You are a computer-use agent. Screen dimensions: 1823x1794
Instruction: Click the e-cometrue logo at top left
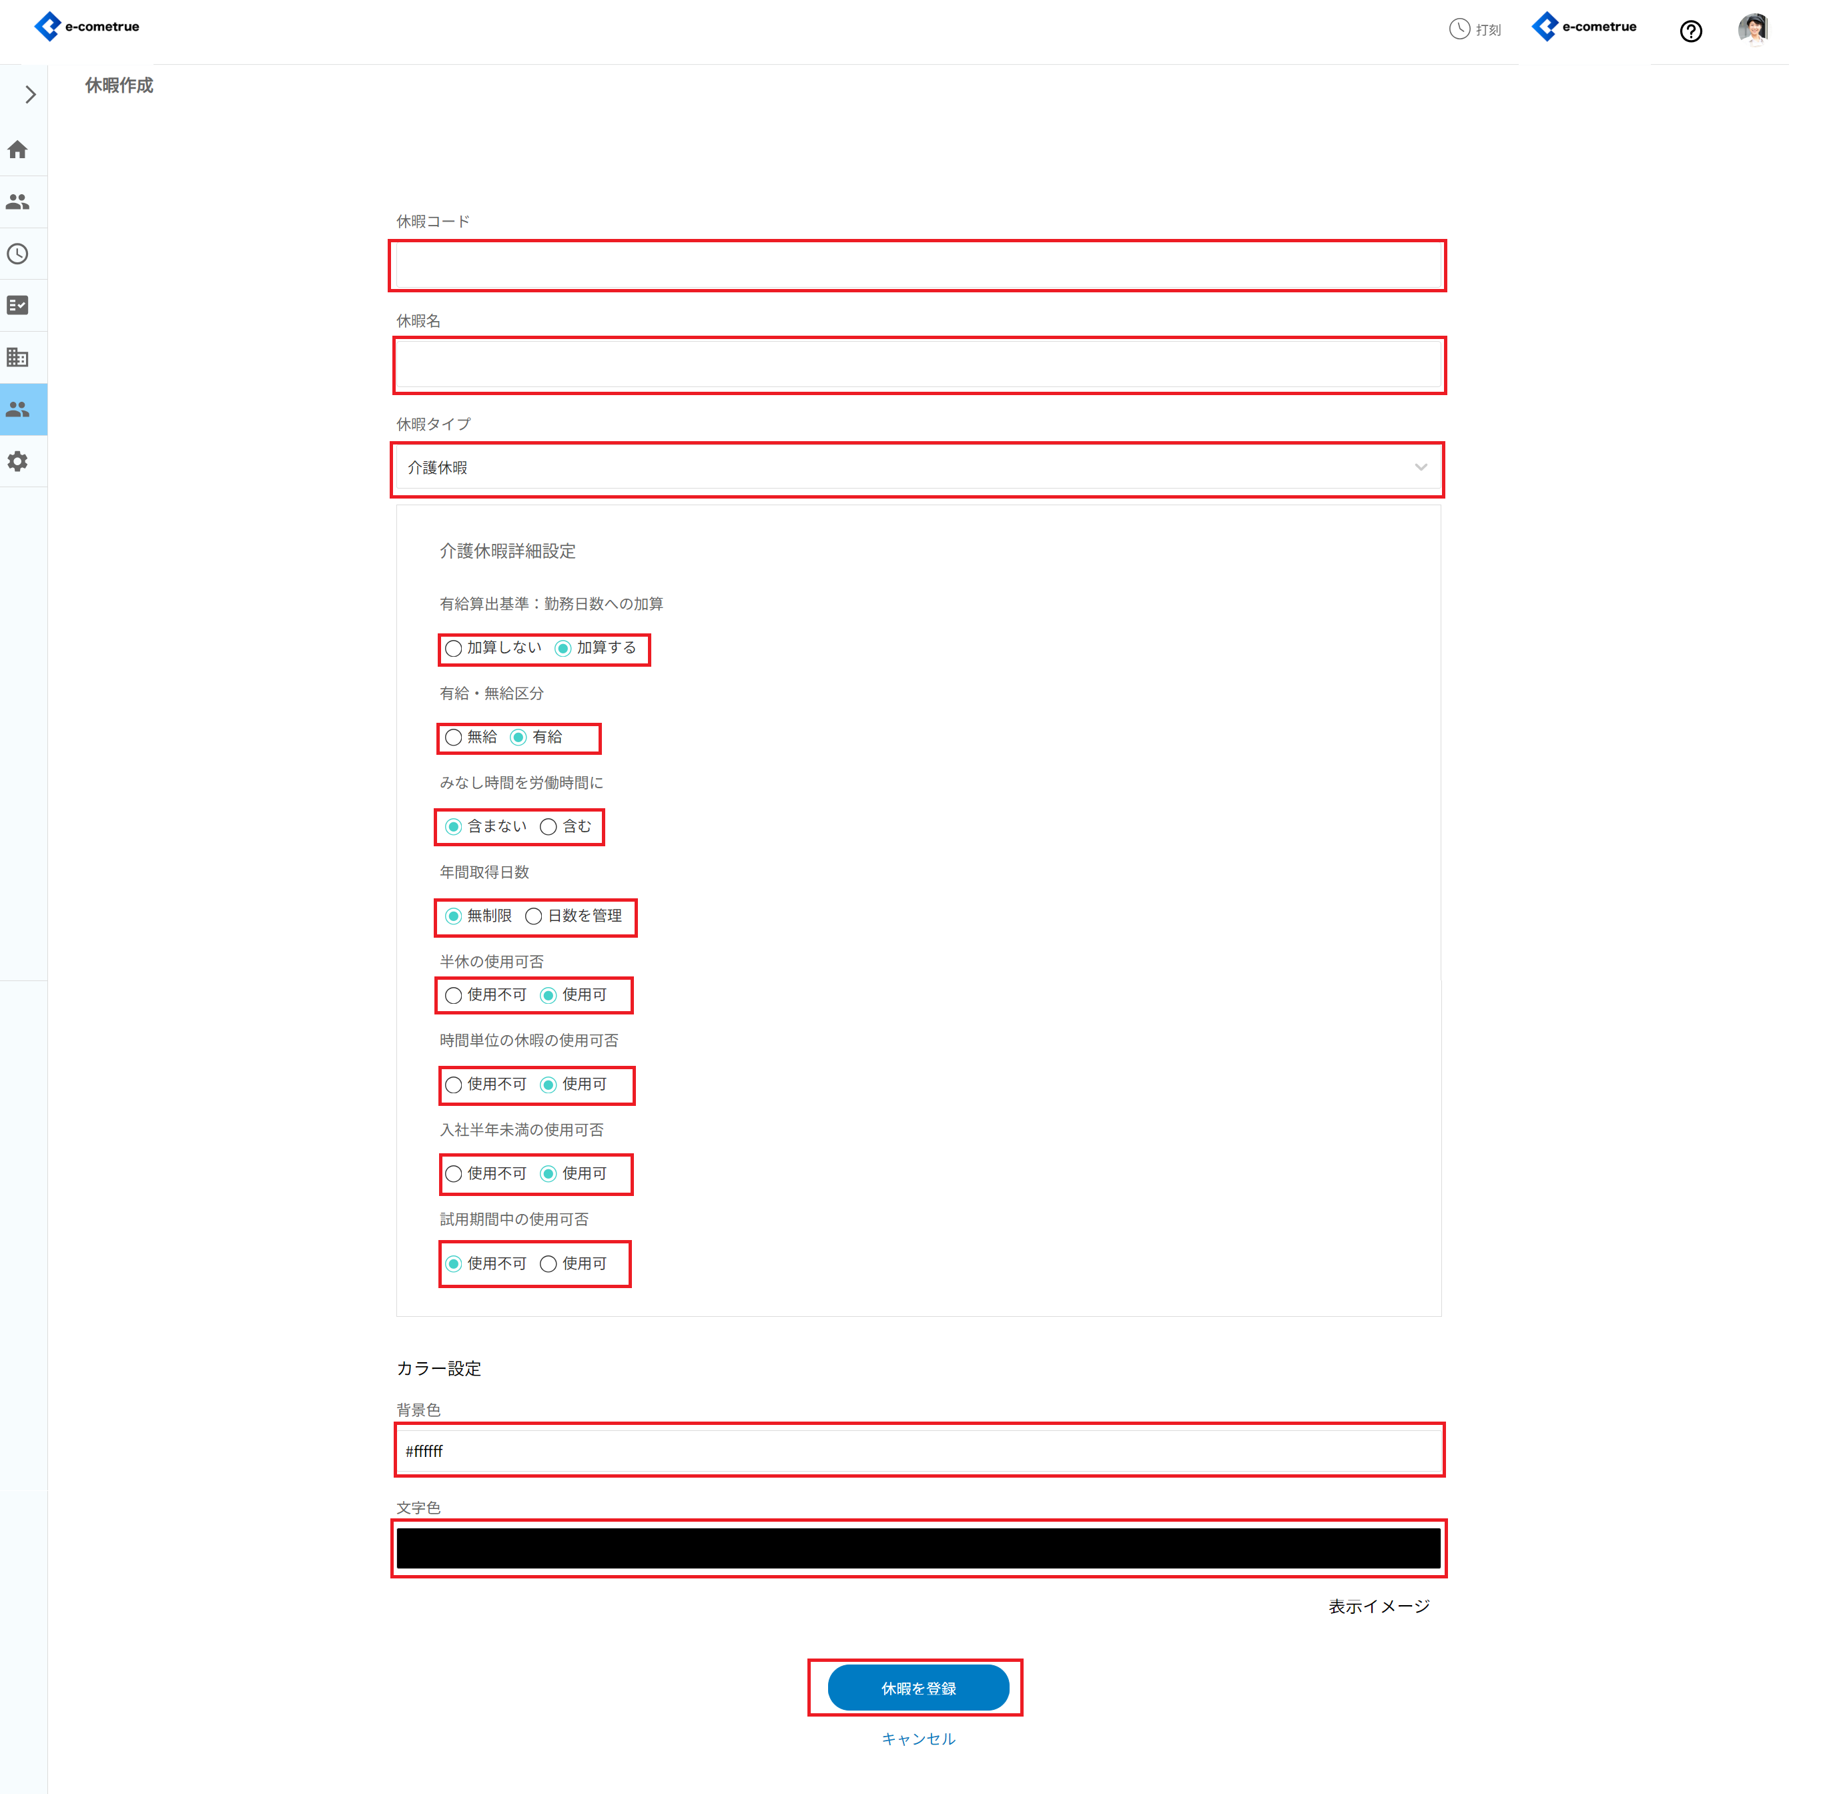[87, 27]
